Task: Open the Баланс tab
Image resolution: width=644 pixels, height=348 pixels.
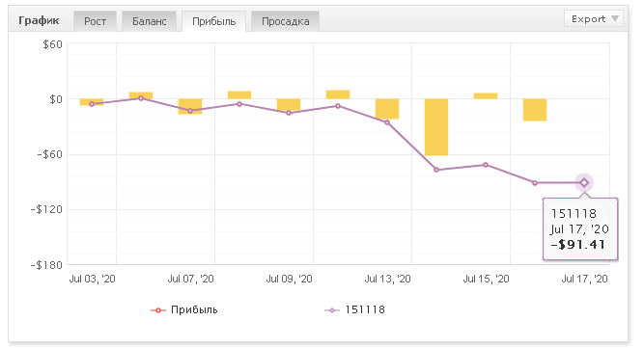Action: tap(149, 21)
